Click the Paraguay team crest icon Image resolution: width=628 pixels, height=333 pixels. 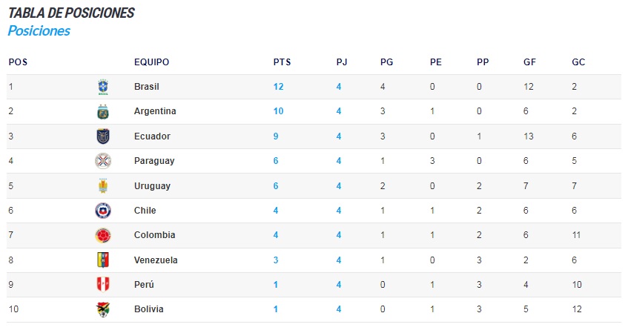103,161
